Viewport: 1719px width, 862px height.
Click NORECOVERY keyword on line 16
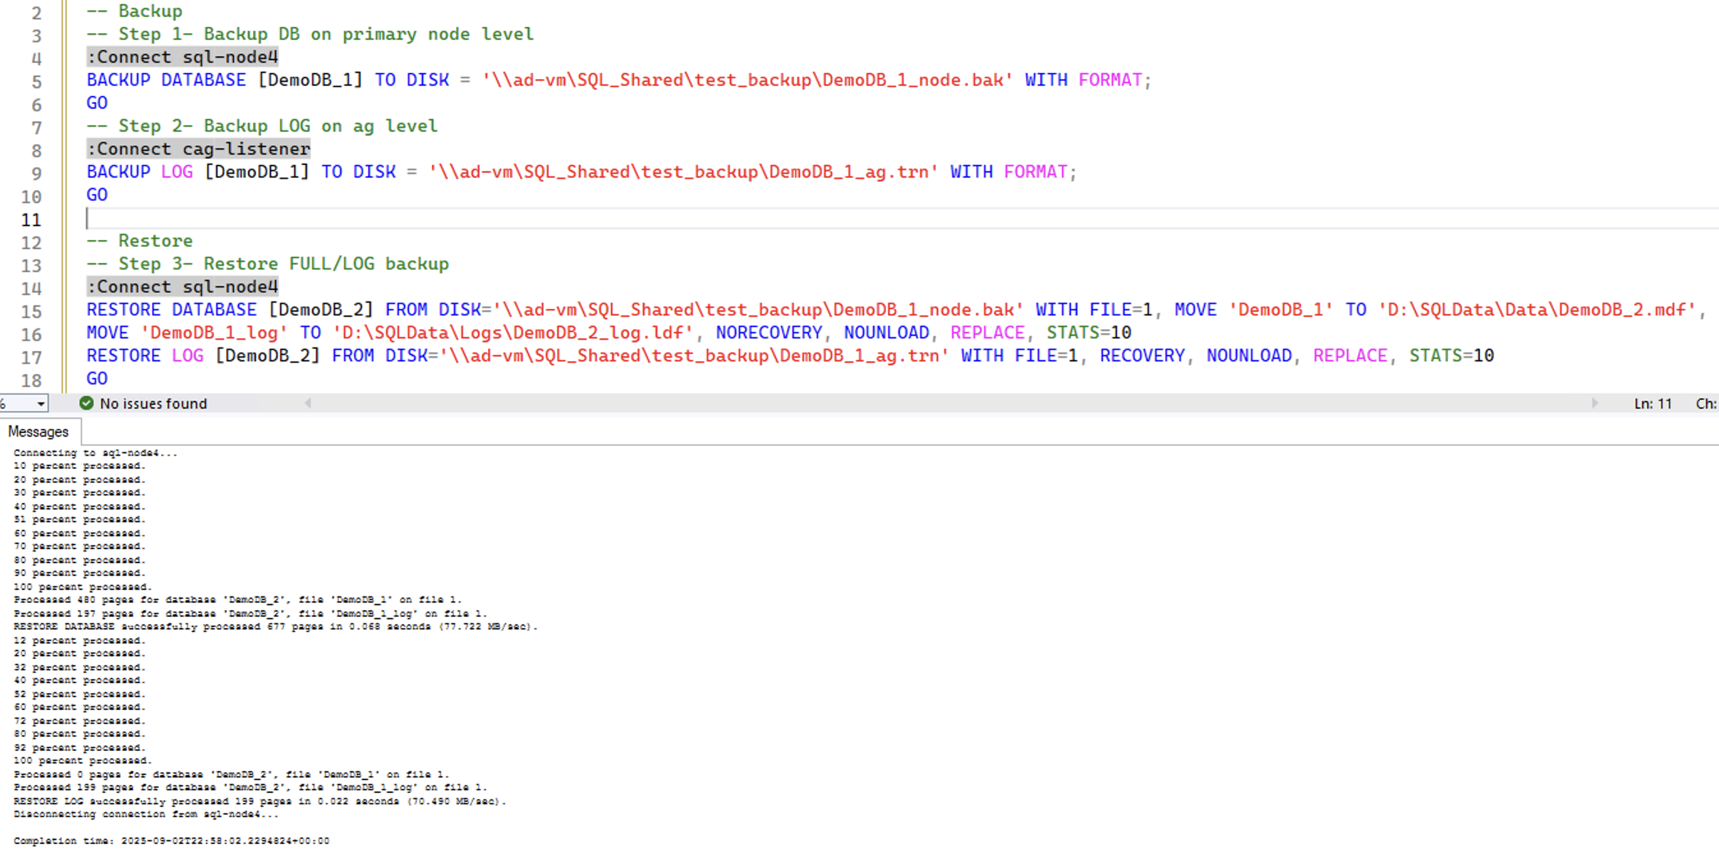(769, 333)
